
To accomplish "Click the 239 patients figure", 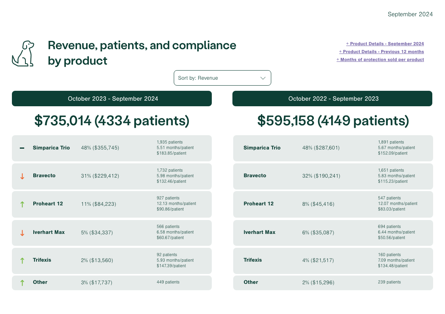I will point(389,282).
